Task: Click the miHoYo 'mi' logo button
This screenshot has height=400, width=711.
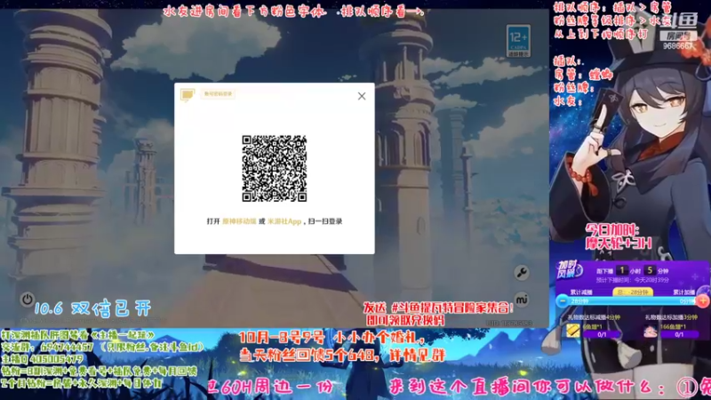Action: pyautogui.click(x=522, y=300)
